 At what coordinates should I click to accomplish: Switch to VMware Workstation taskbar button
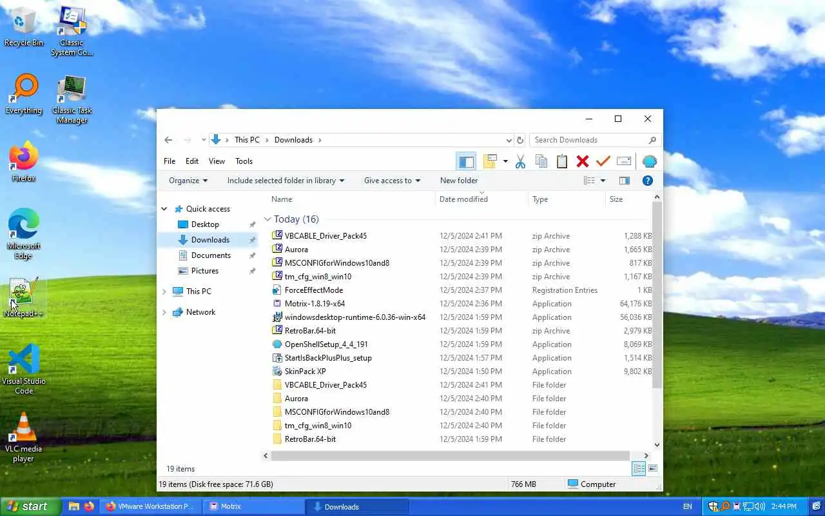click(150, 506)
